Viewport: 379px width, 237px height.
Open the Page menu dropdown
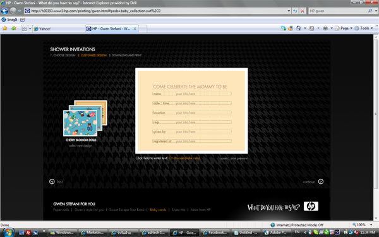[x=344, y=28]
